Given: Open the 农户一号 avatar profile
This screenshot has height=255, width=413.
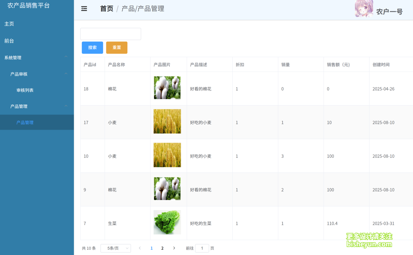Looking at the screenshot, I should [364, 9].
